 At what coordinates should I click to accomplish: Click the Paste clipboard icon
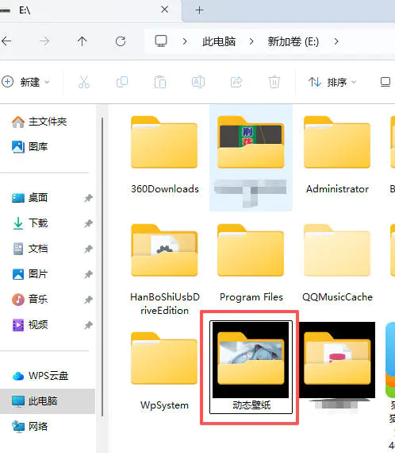coord(160,82)
